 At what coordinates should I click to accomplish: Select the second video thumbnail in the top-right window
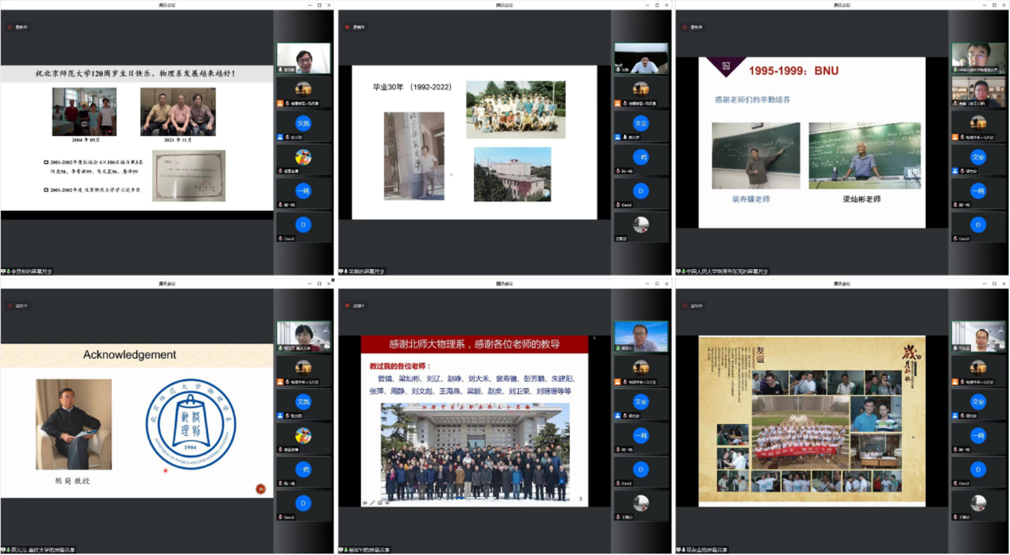(x=978, y=91)
